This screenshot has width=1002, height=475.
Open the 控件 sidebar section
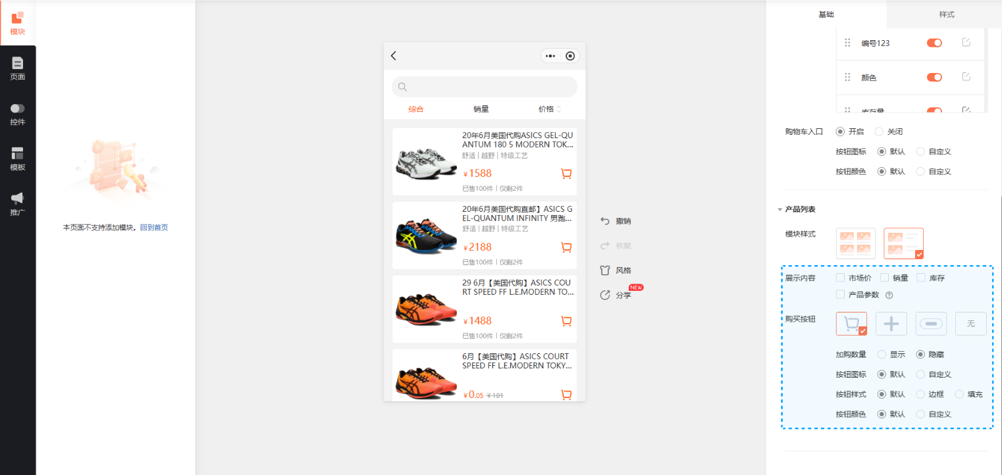pyautogui.click(x=18, y=114)
